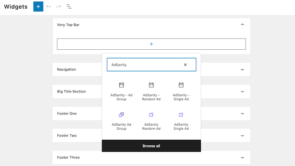Click the undo arrow icon
Viewport: 295px width, 166px height.
point(49,7)
